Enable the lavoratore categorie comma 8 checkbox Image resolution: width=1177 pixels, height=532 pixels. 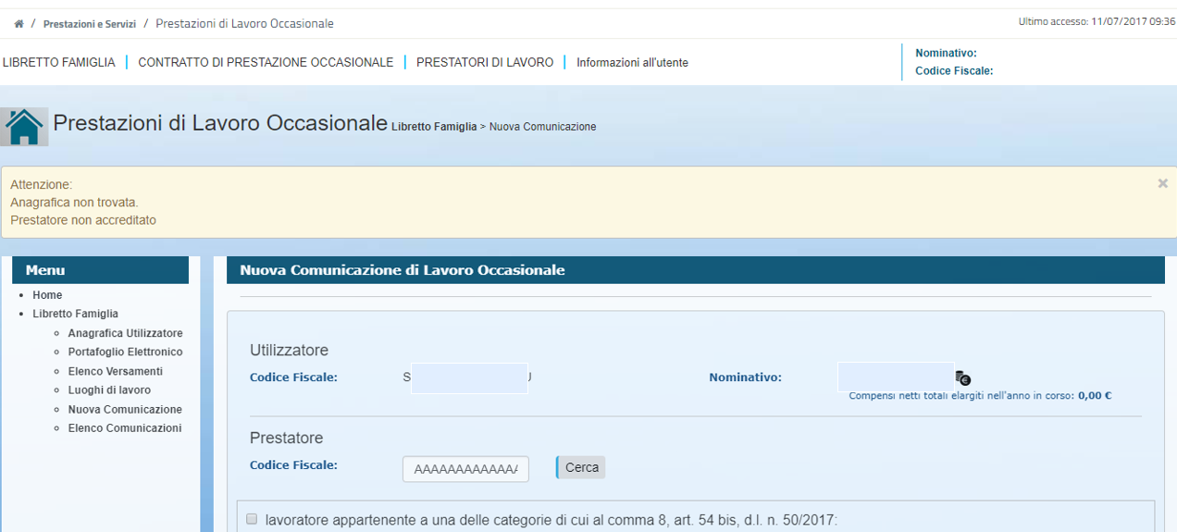click(252, 520)
